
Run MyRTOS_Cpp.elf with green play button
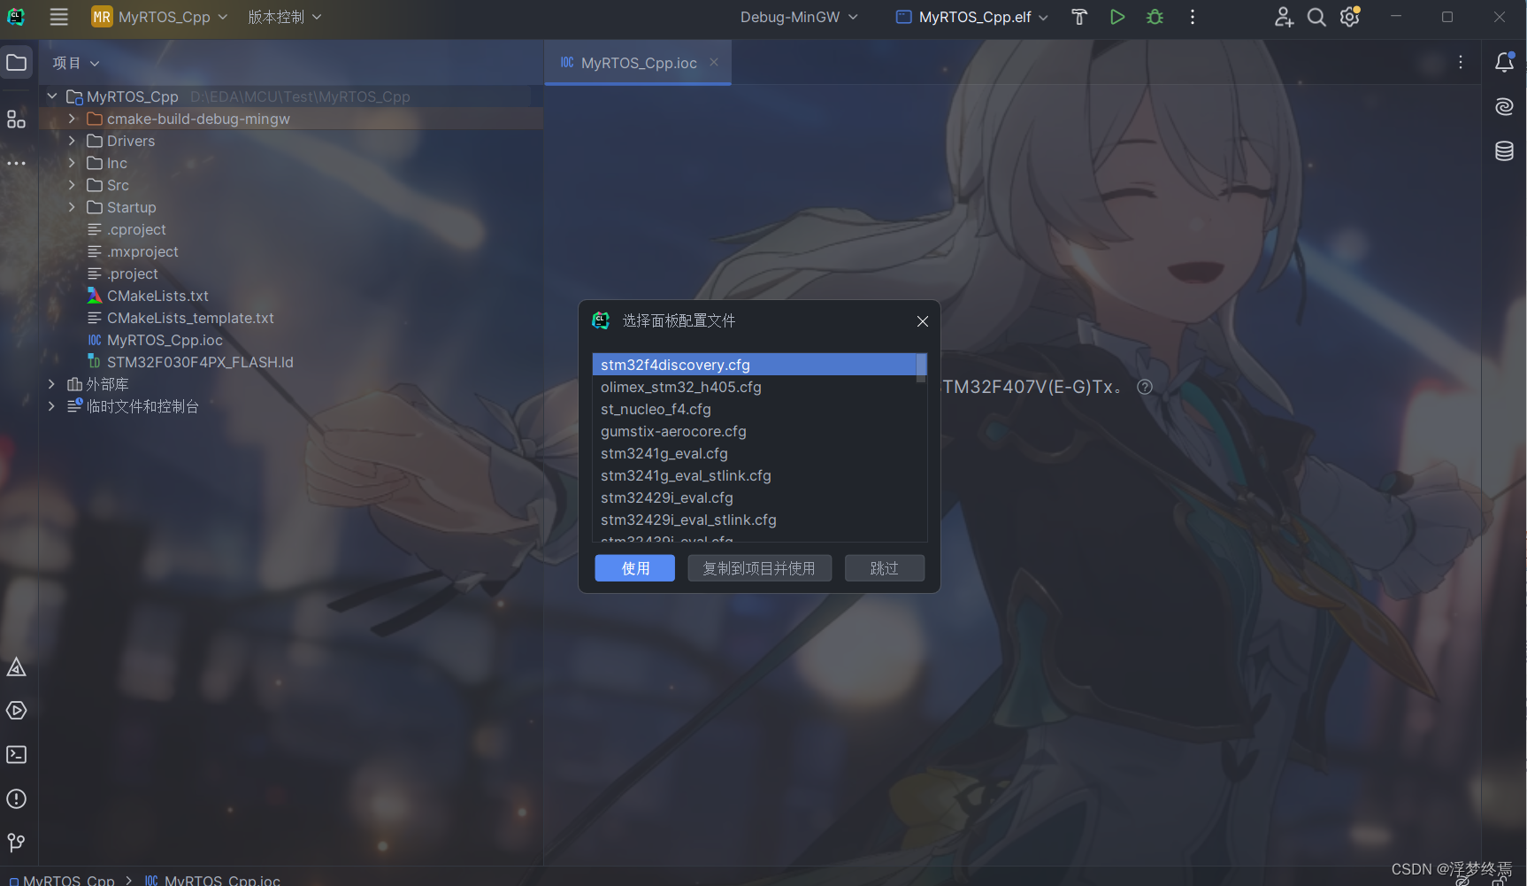(1117, 17)
